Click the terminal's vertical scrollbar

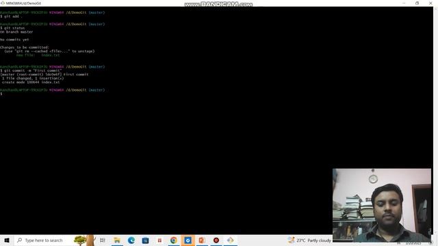tap(435, 120)
